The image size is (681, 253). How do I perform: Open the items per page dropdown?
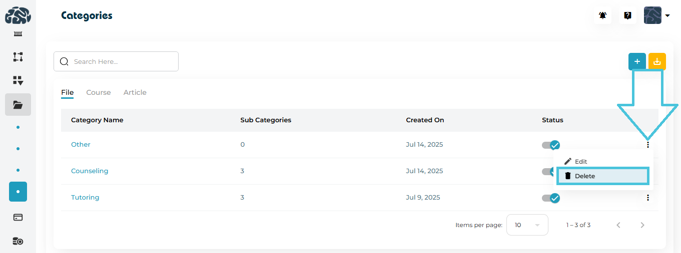point(527,225)
